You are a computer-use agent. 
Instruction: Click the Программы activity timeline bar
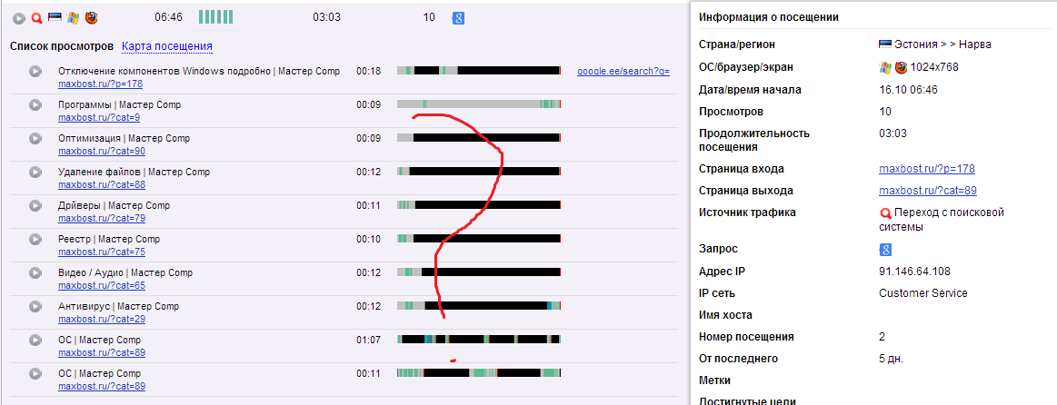tap(479, 104)
